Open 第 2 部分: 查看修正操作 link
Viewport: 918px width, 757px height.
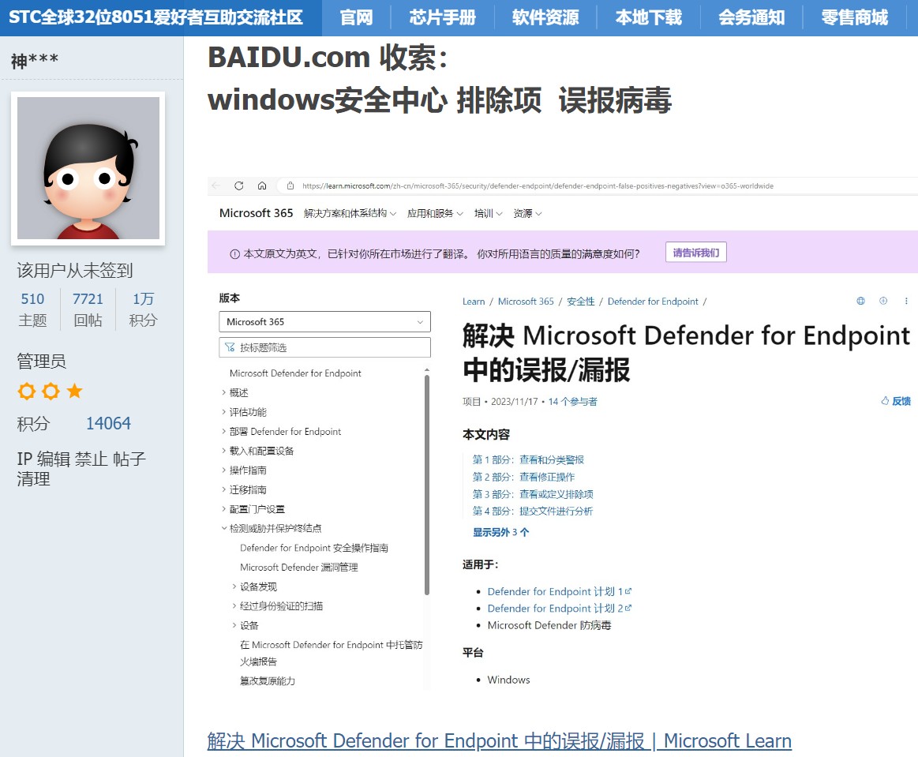(523, 477)
